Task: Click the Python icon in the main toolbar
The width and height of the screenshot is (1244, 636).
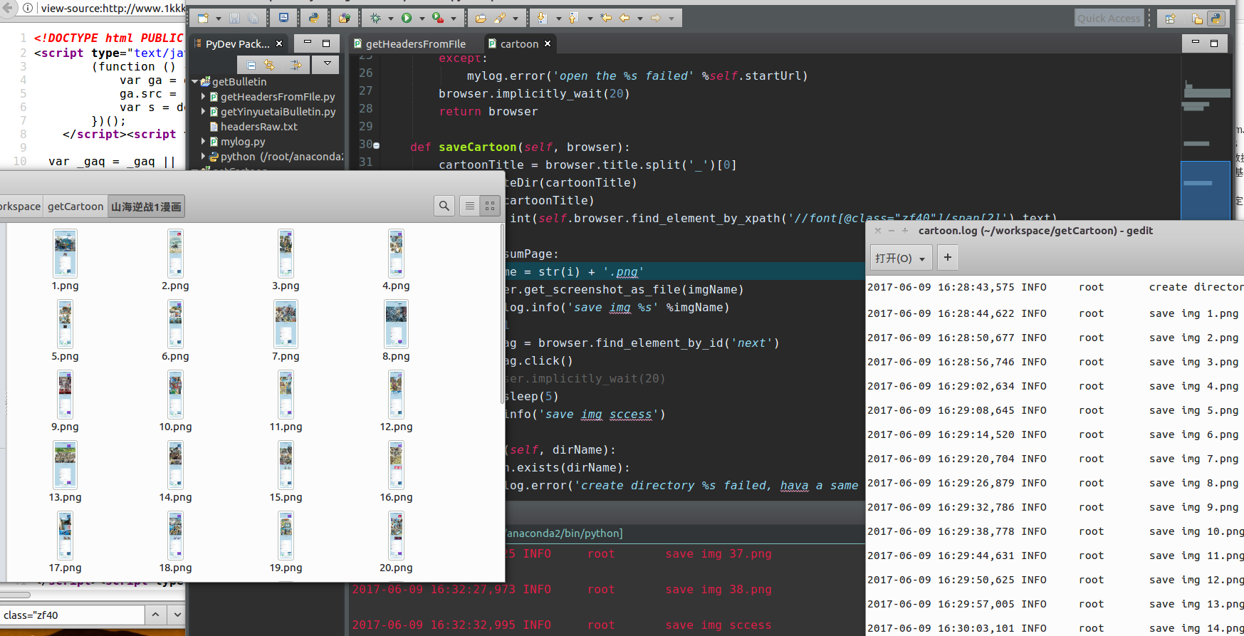Action: coord(313,18)
